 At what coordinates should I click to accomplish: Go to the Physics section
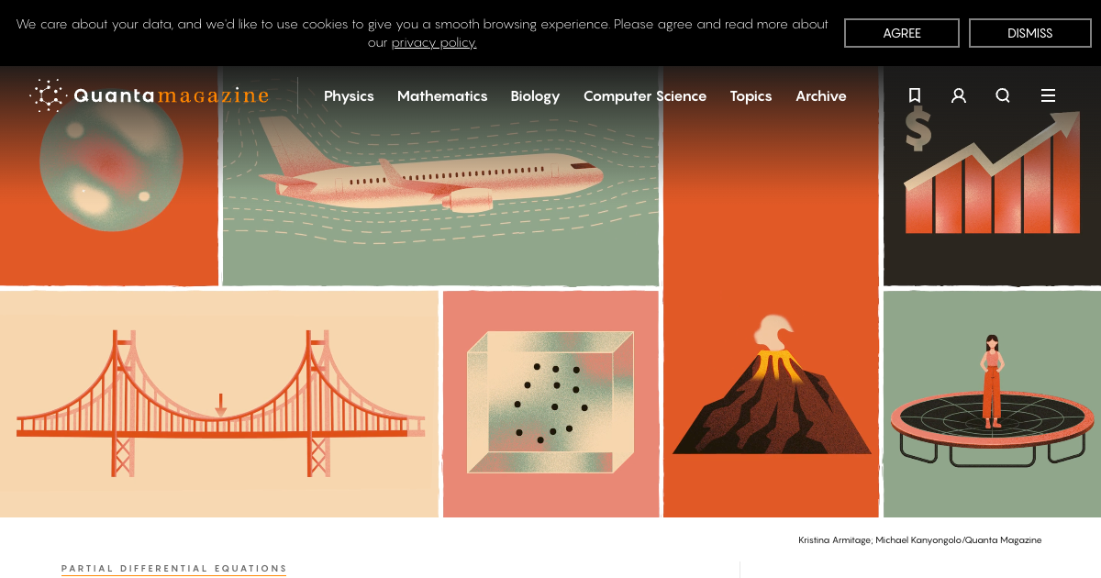click(349, 95)
